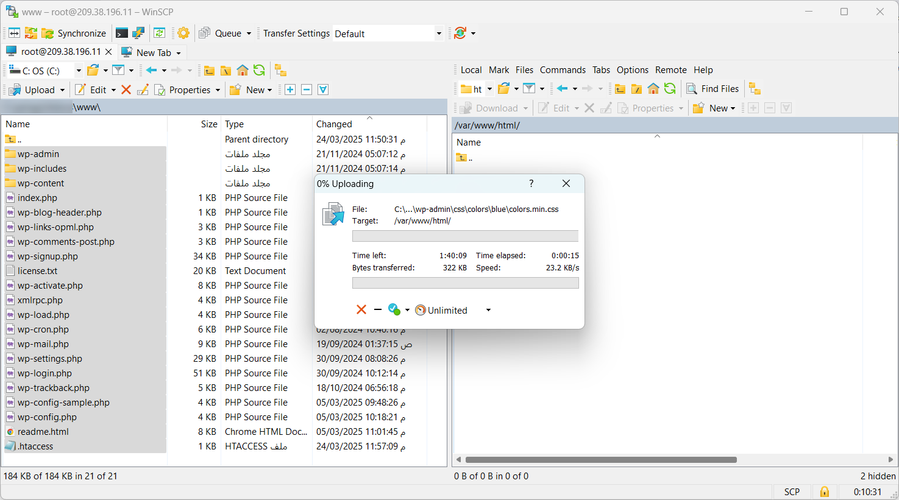Minimize the upload dialog with dash icon

pyautogui.click(x=378, y=309)
